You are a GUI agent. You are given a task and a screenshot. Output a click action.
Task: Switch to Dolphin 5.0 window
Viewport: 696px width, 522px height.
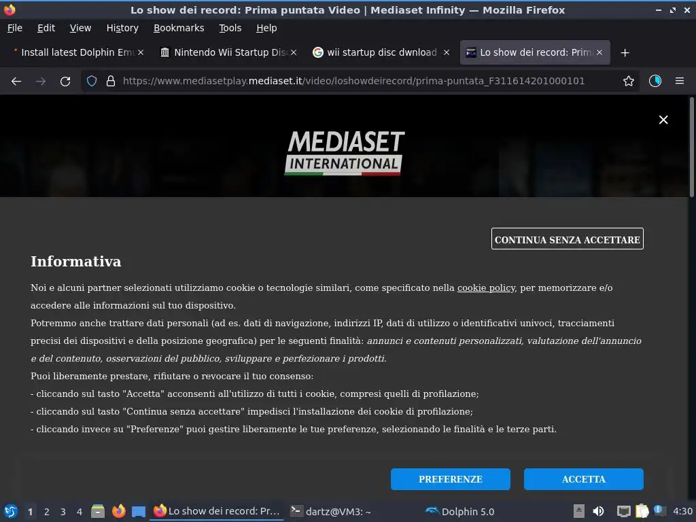point(460,511)
